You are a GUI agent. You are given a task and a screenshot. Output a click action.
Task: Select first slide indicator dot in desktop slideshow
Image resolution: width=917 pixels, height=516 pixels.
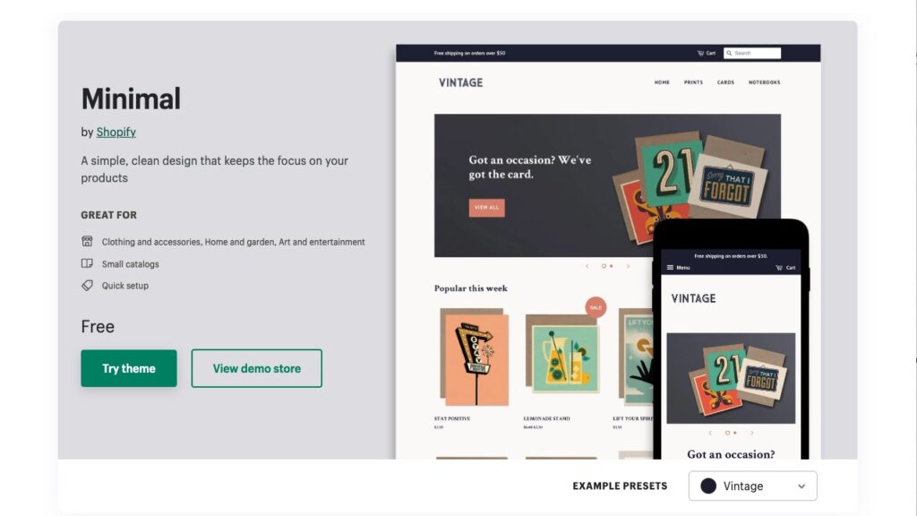(604, 266)
